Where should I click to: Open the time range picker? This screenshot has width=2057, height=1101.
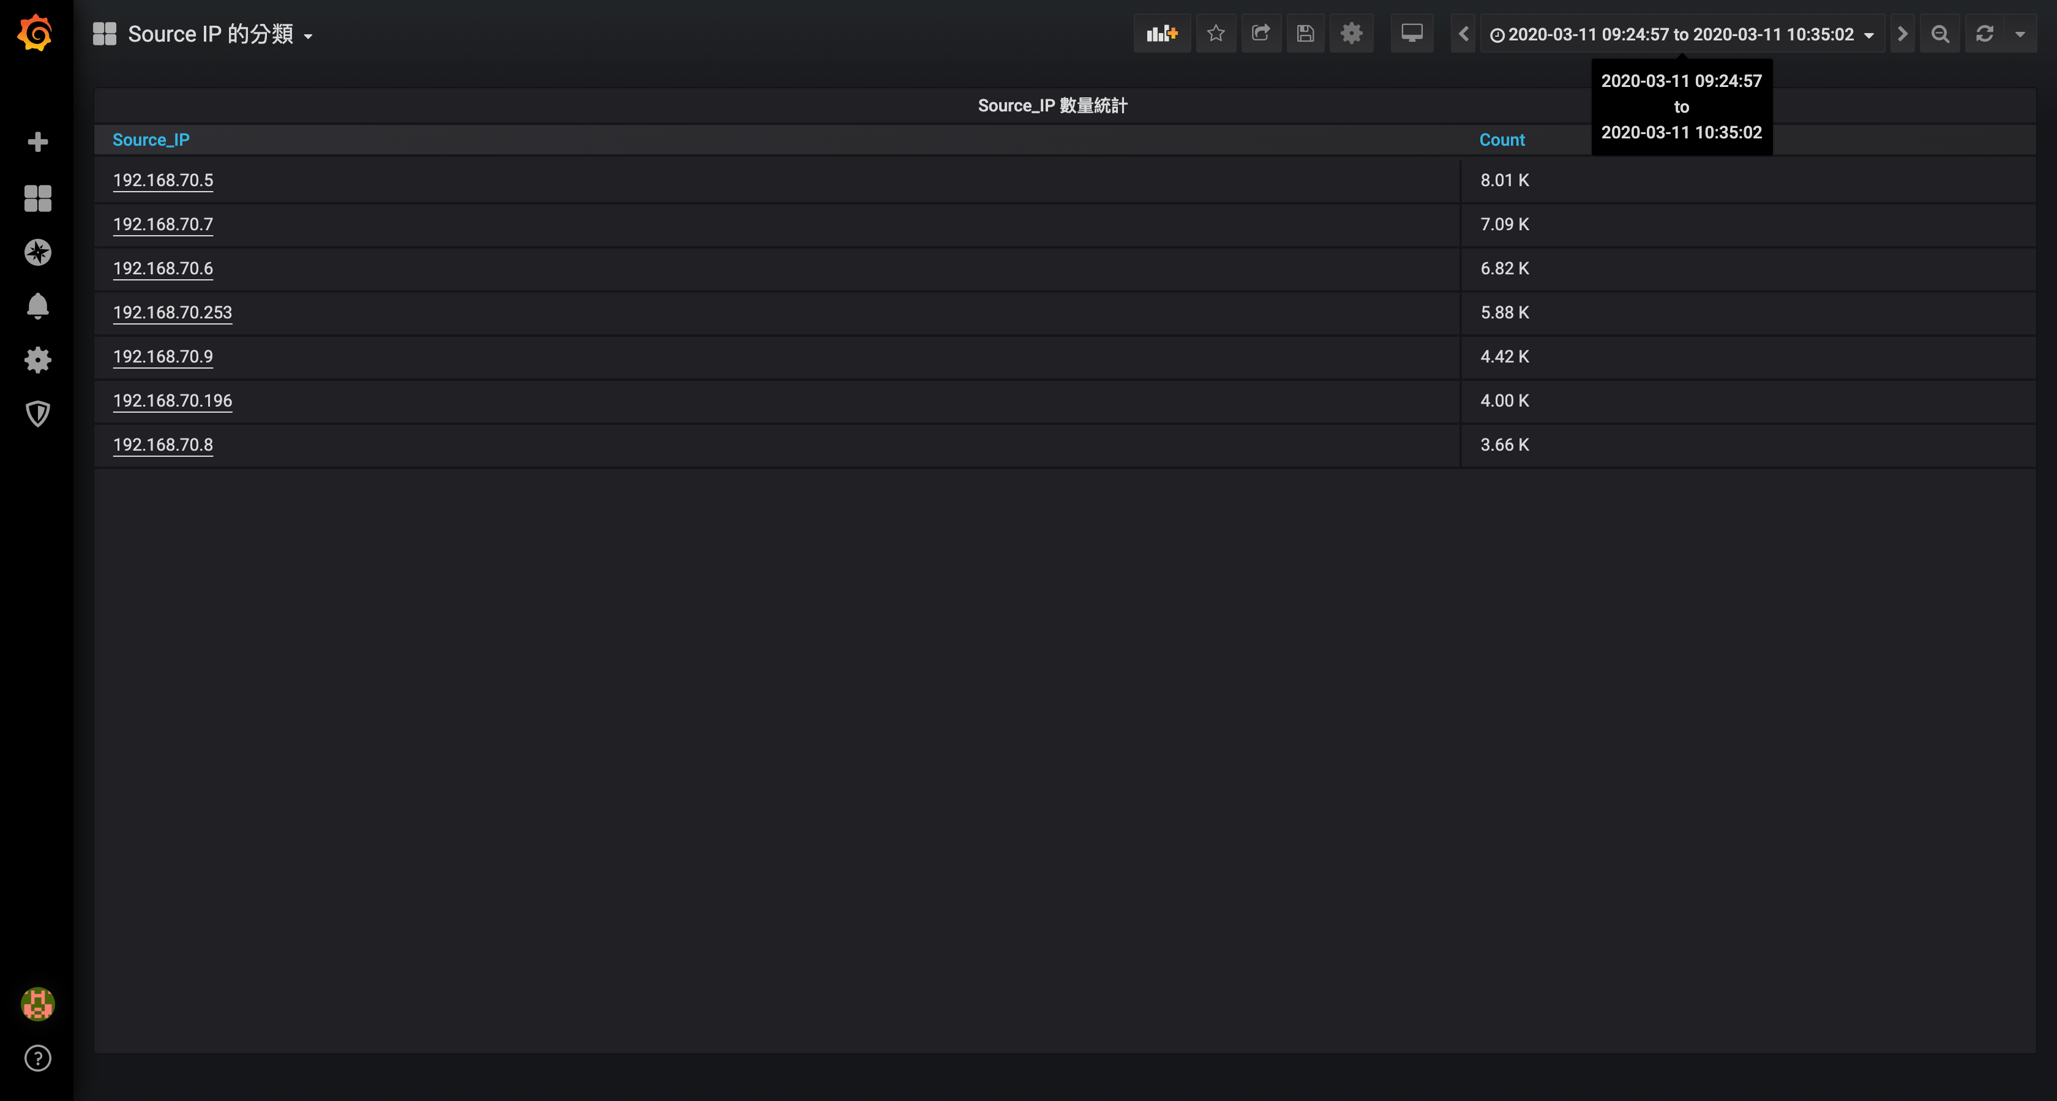pos(1682,34)
